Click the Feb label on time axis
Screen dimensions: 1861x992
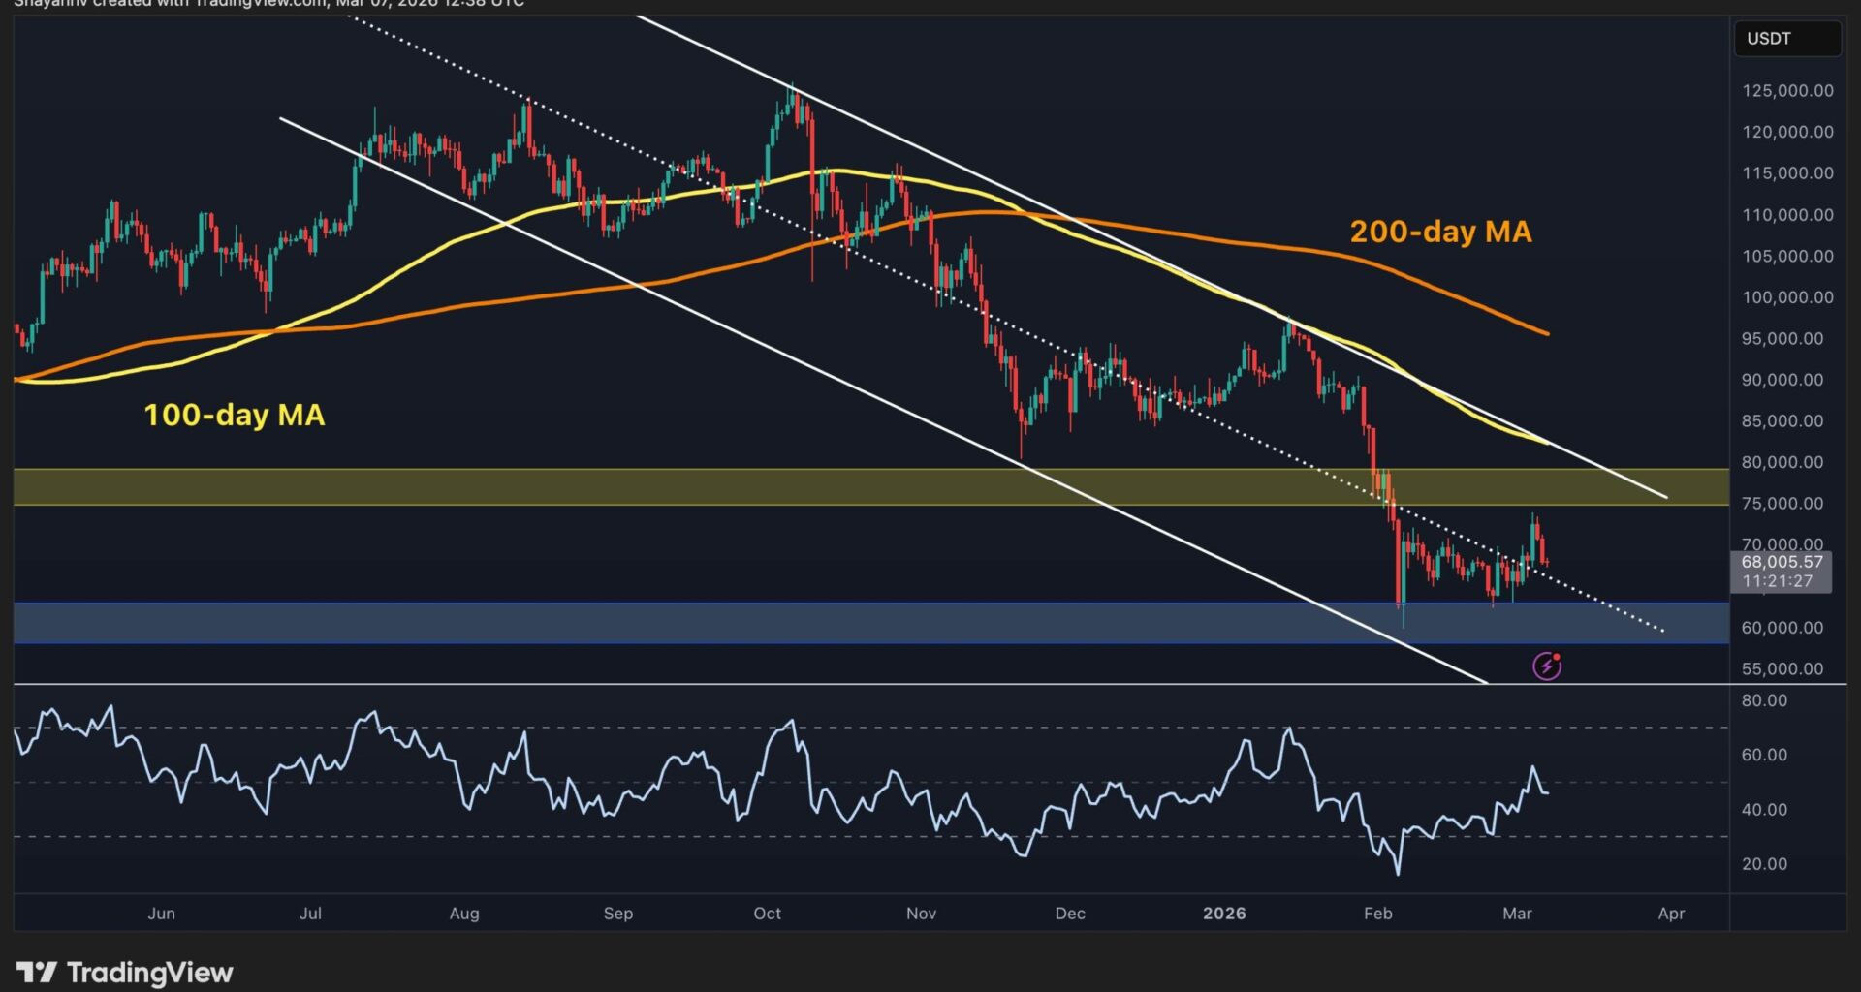point(1377,914)
